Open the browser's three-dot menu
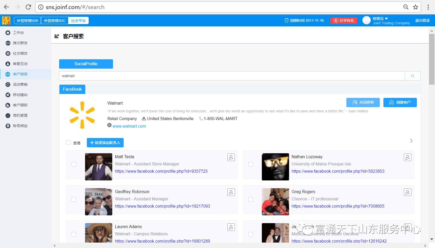The height and width of the screenshot is (248, 435). pyautogui.click(x=428, y=7)
